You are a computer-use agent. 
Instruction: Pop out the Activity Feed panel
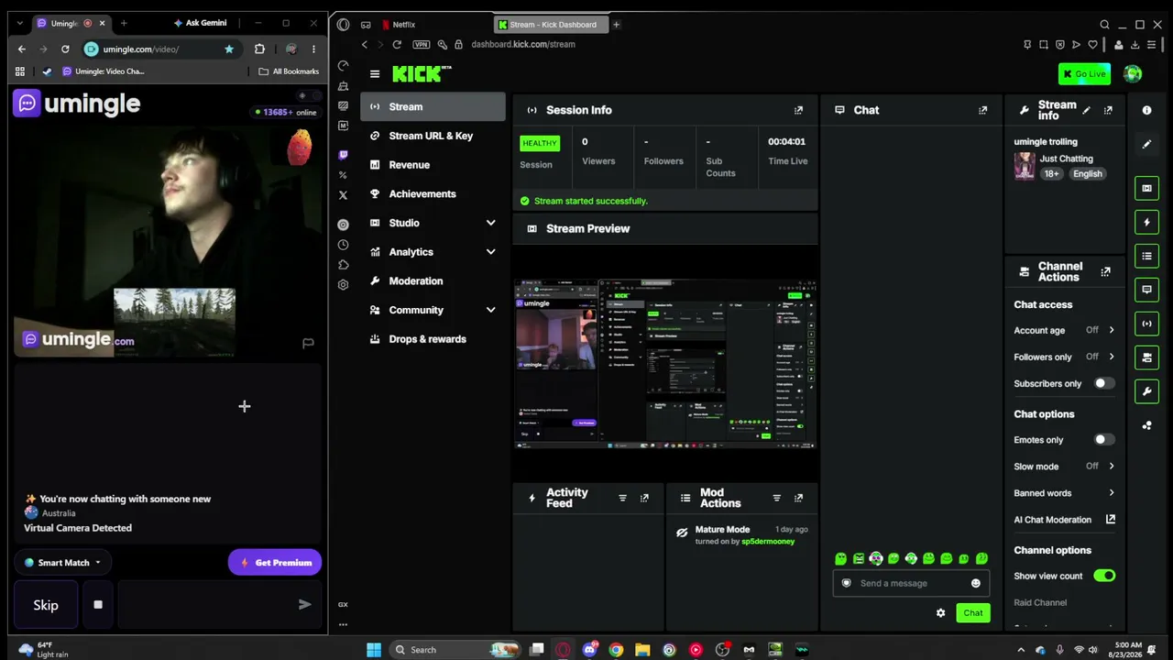(x=644, y=498)
